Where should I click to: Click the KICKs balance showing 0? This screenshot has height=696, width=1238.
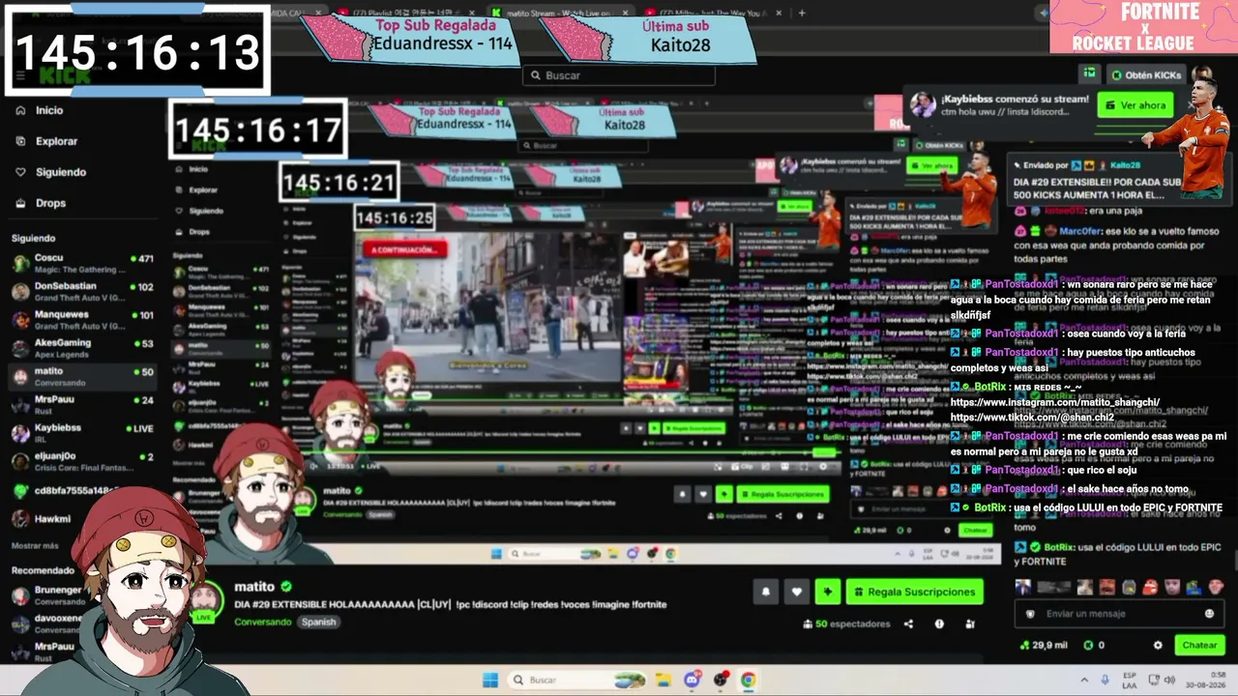1094,645
